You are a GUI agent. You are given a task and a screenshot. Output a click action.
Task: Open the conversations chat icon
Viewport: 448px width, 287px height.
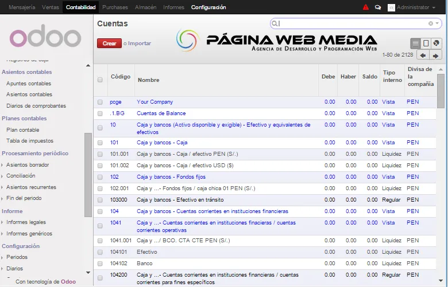coord(378,7)
